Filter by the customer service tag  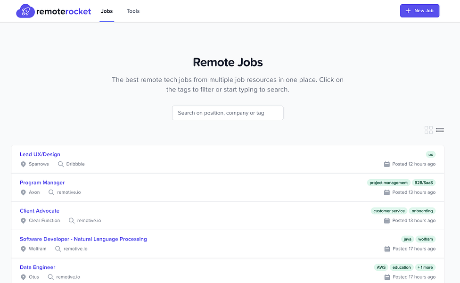(389, 211)
